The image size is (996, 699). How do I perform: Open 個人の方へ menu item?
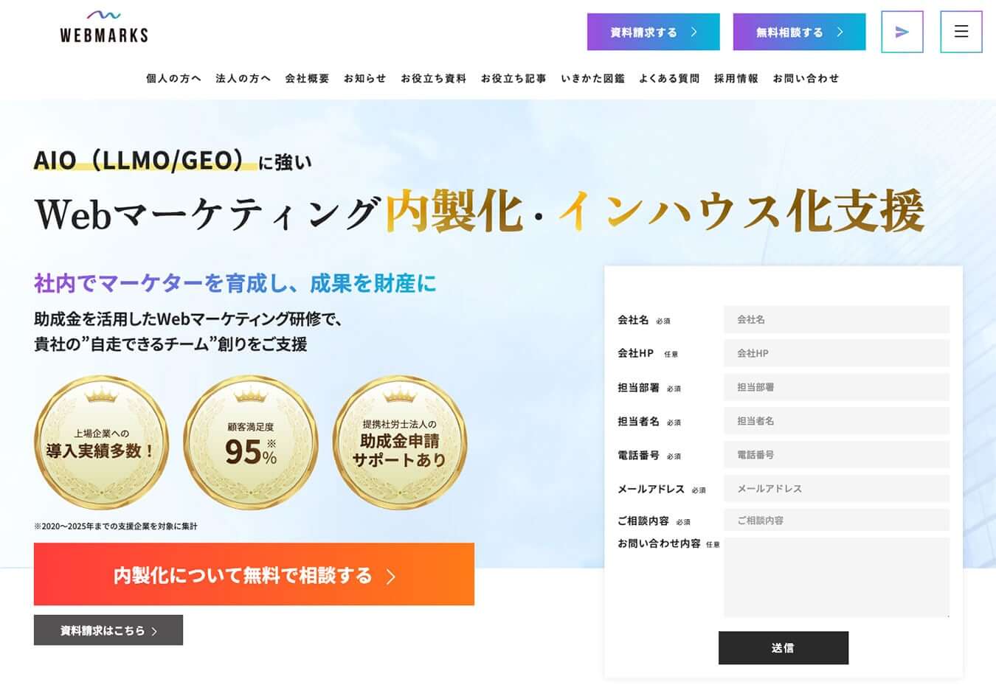pos(173,78)
